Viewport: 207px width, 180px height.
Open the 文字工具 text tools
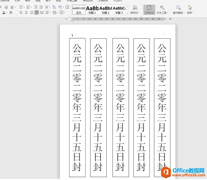(x=162, y=10)
